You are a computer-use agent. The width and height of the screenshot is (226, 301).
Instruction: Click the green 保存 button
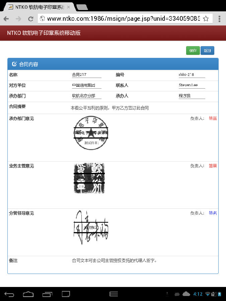pyautogui.click(x=193, y=51)
